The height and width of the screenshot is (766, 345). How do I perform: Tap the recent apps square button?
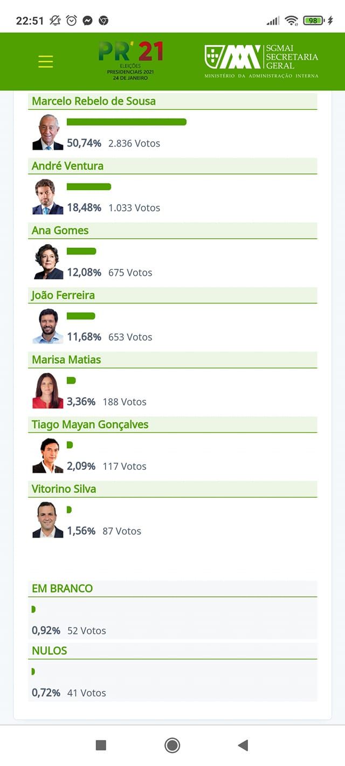tap(101, 745)
